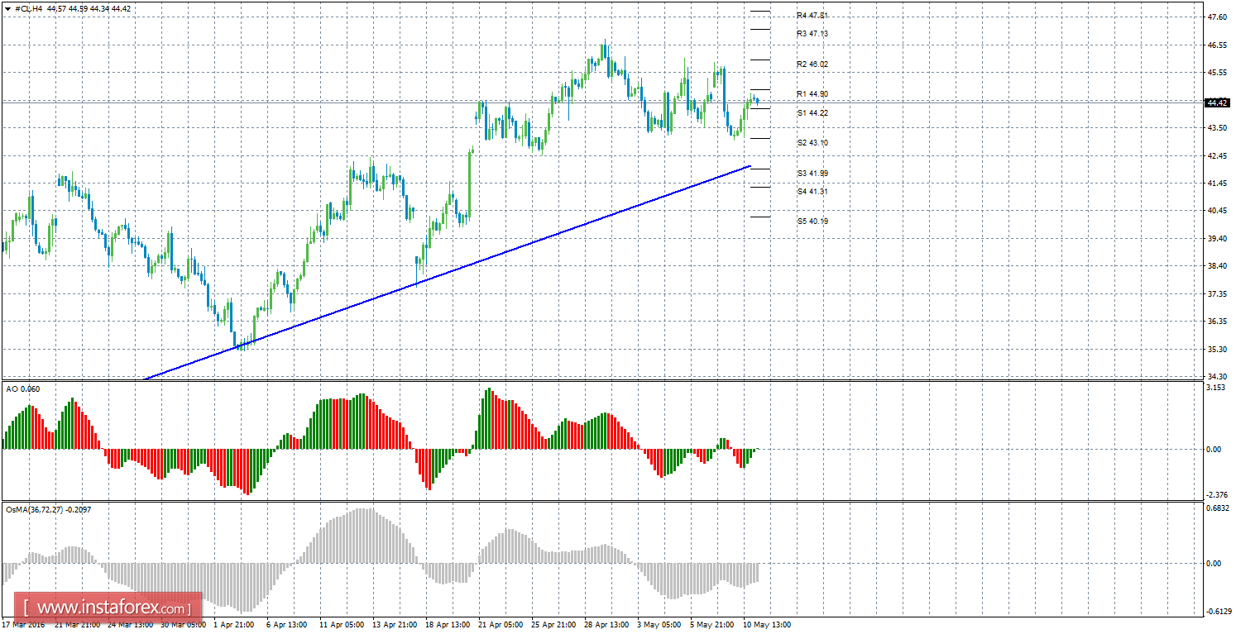This screenshot has width=1236, height=634.
Task: Click the OsMA scale value -0.6129
Action: tap(1217, 611)
